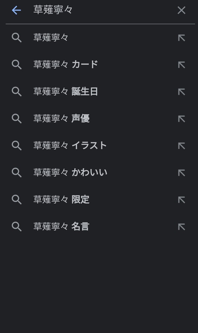Clear the search text with X
The width and height of the screenshot is (198, 333).
point(181,10)
